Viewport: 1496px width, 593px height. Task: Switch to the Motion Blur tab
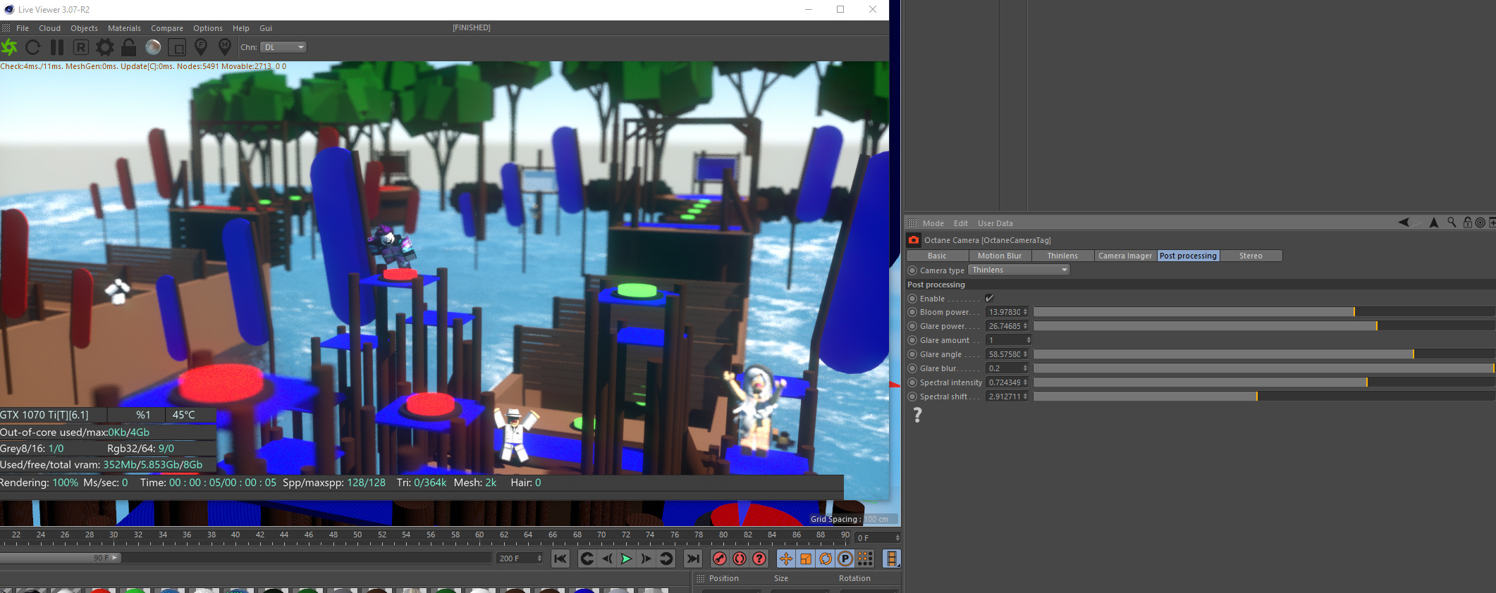click(1000, 256)
